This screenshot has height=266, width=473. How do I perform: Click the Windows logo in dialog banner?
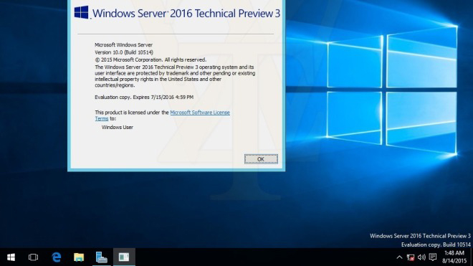[x=82, y=13]
